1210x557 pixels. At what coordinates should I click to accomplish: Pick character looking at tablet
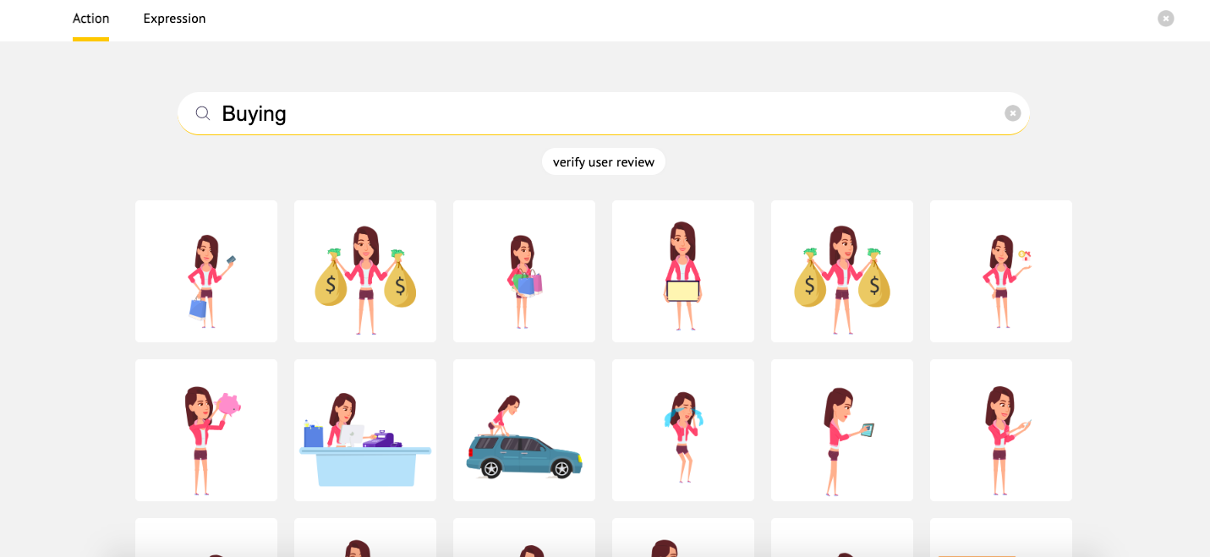842,430
